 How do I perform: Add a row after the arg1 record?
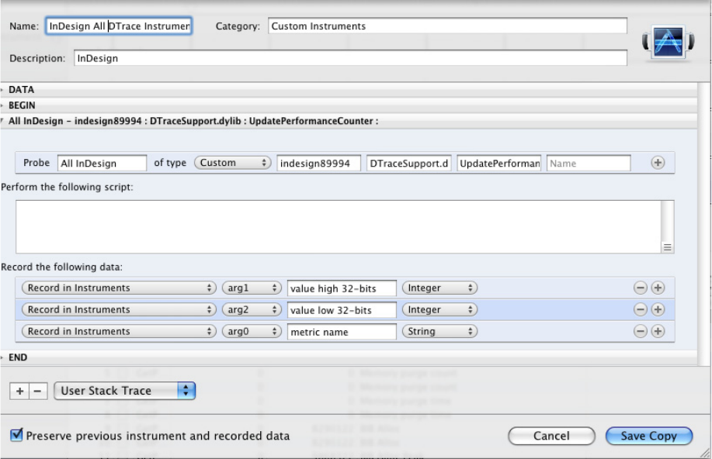658,288
